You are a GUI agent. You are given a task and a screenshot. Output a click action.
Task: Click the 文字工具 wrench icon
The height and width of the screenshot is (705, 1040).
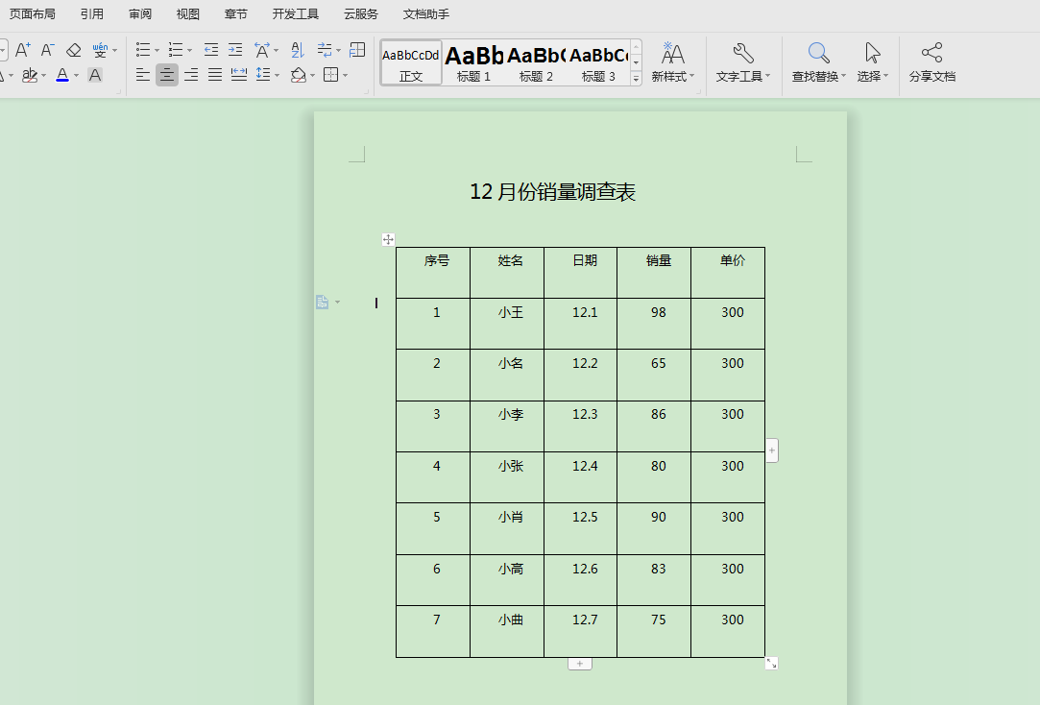pyautogui.click(x=740, y=53)
